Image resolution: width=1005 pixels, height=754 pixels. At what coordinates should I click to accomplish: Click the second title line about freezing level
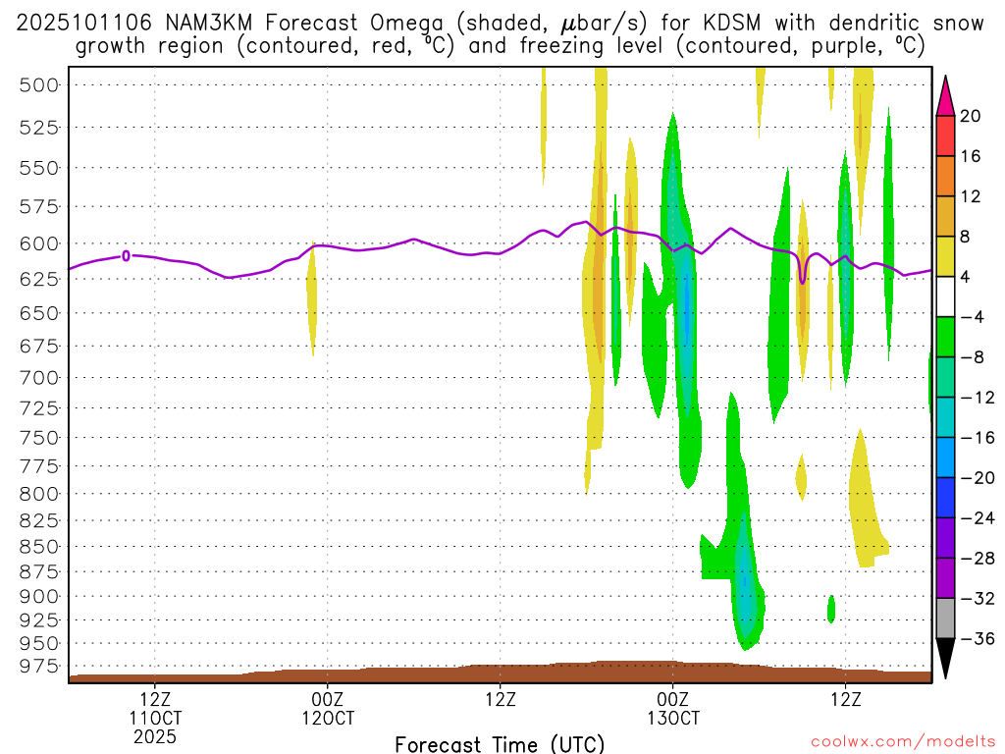click(500, 46)
